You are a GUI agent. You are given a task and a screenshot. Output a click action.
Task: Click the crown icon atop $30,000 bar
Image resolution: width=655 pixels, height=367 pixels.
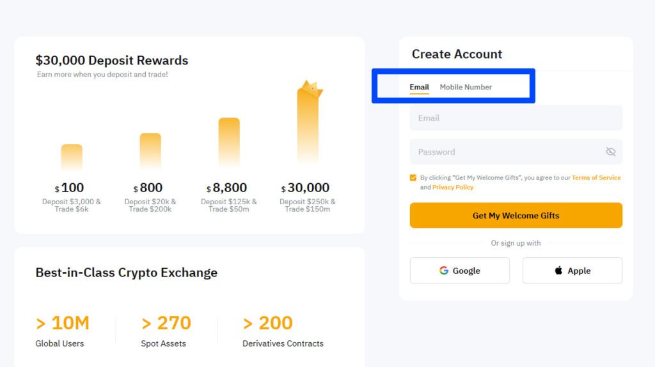pos(312,88)
